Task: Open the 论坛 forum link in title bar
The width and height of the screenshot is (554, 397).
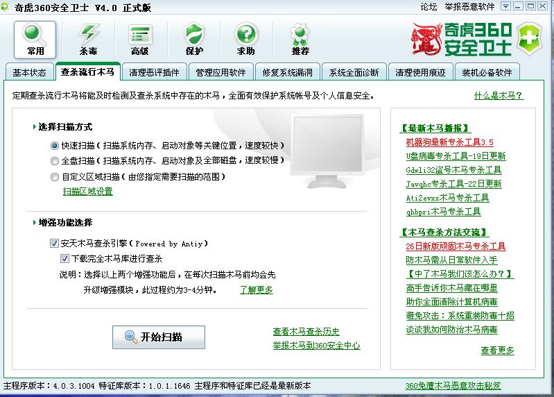Action: (x=429, y=7)
